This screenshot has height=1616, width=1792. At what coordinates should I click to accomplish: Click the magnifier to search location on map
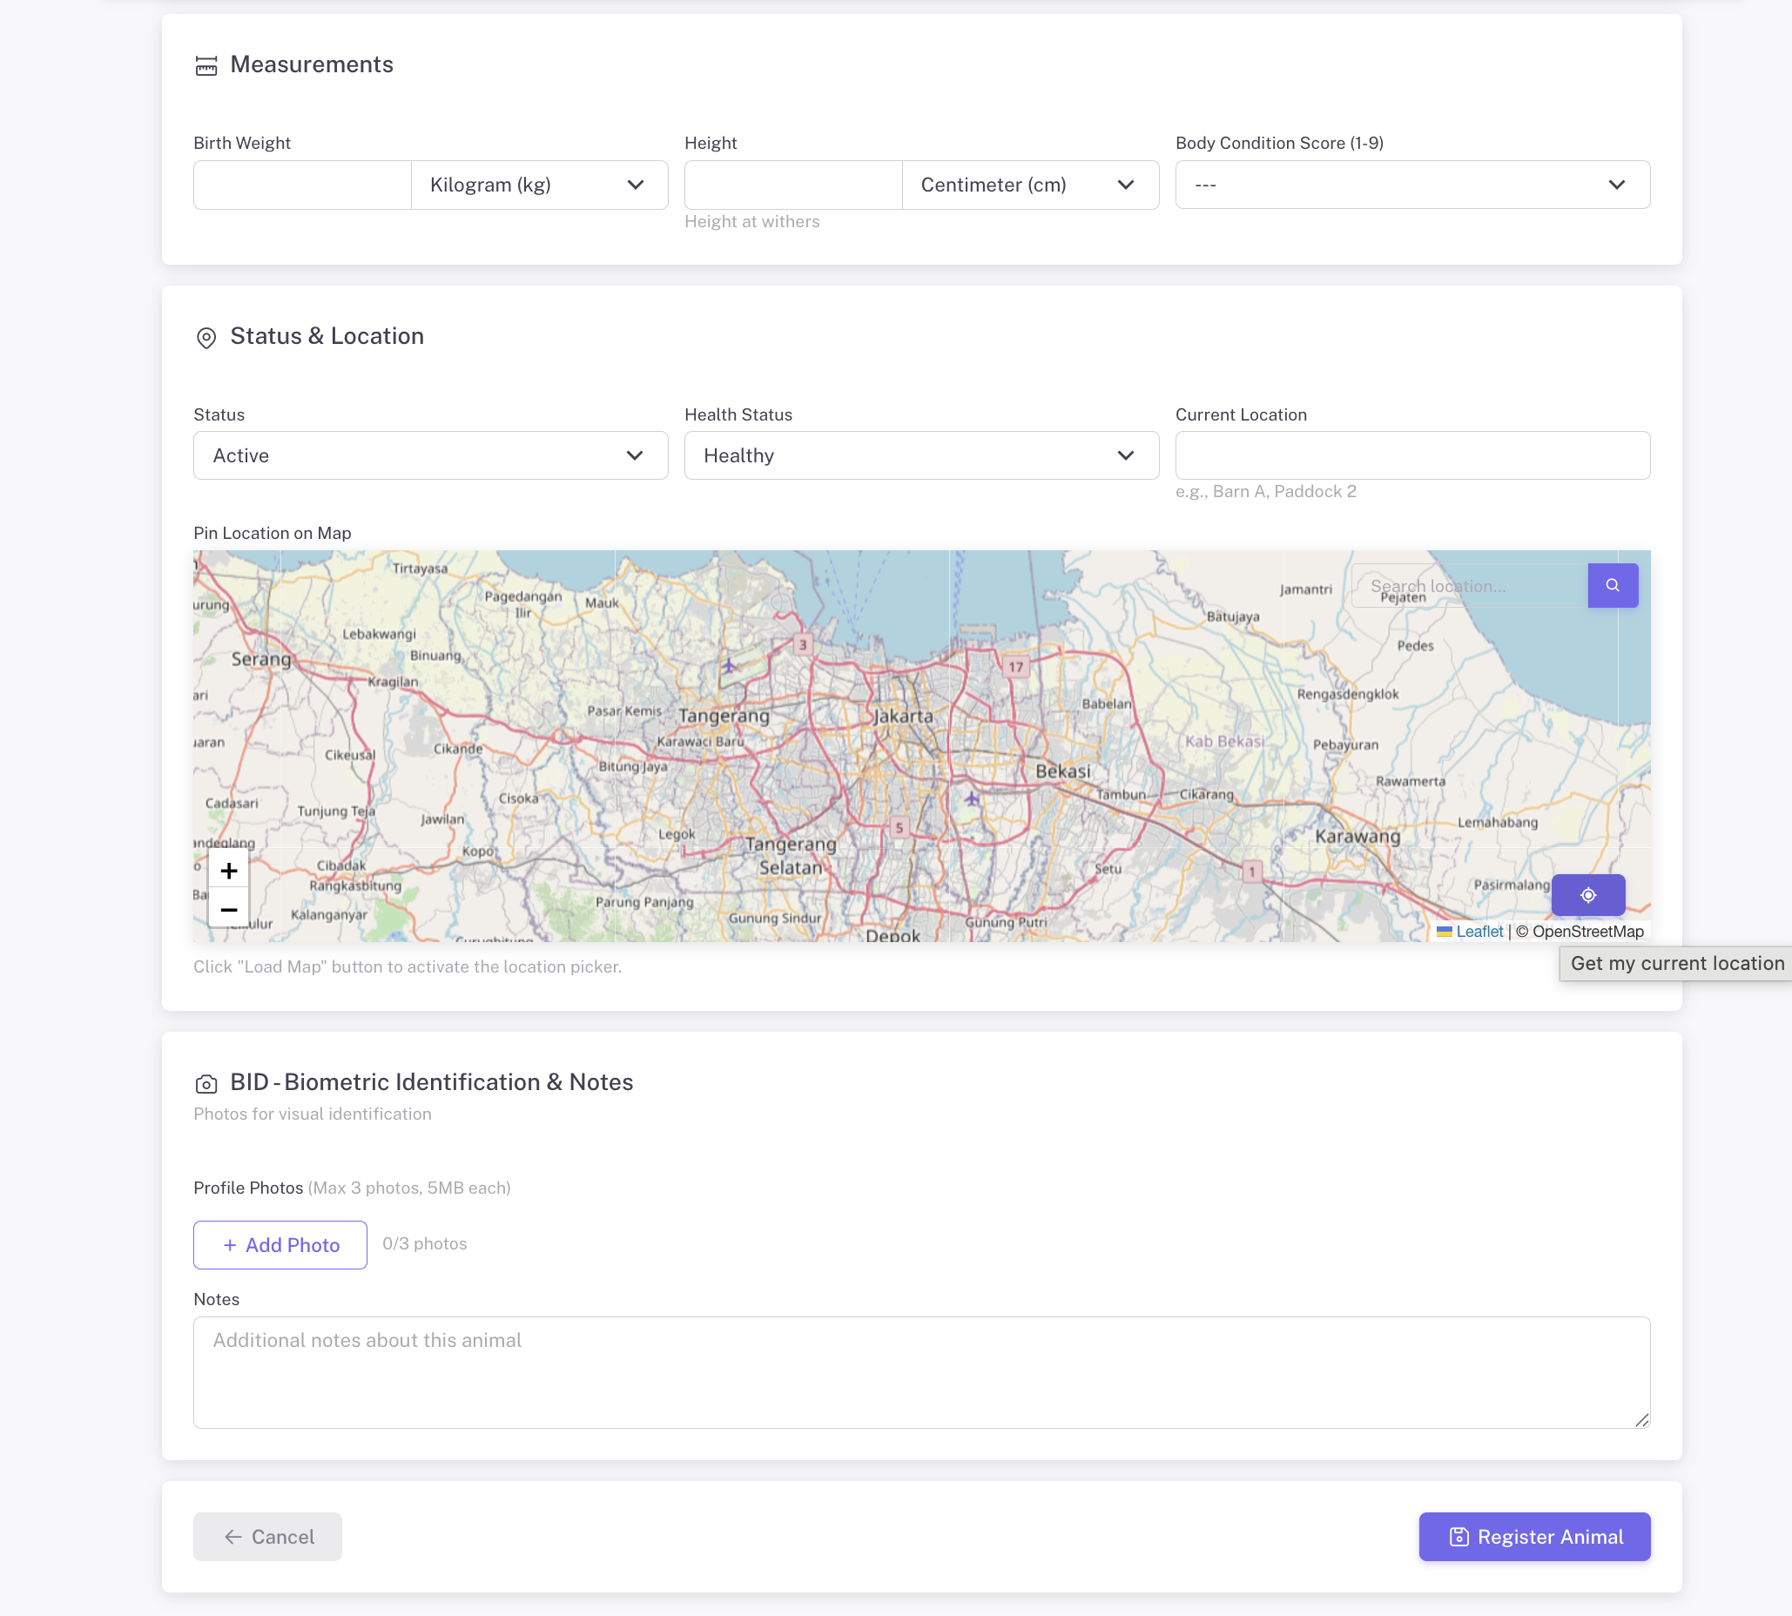pos(1613,585)
